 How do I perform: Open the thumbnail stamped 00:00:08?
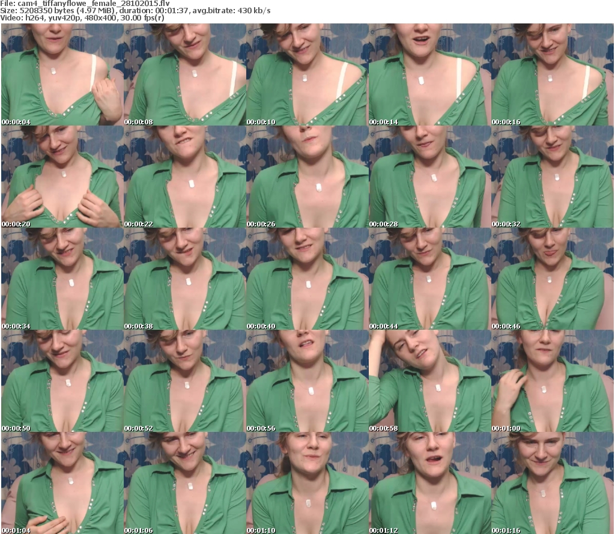[185, 74]
